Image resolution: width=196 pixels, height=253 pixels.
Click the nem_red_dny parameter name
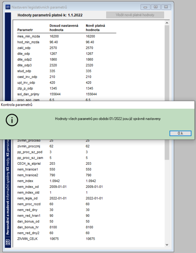pyautogui.click(x=27, y=210)
